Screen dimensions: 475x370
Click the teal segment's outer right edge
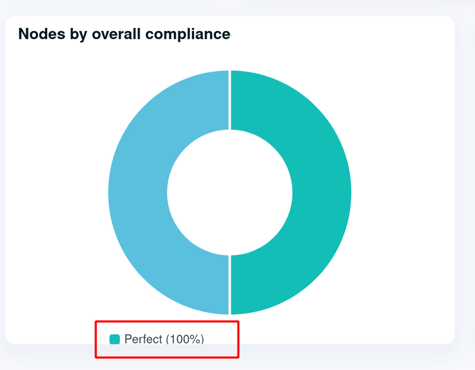349,192
